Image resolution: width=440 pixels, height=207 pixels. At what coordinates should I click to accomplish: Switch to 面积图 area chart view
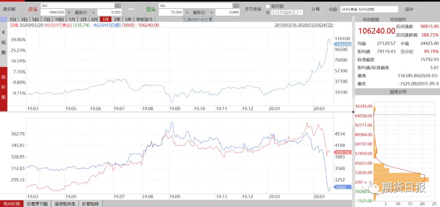click(4, 87)
